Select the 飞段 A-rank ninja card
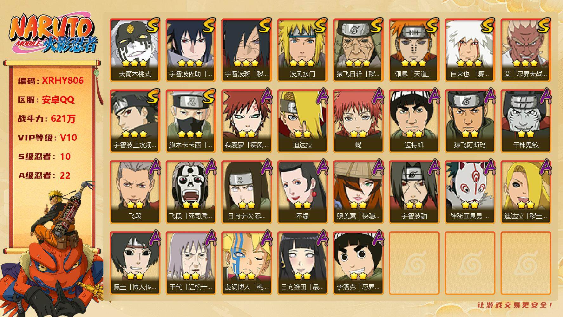Screen dimensions: 563x317 pyautogui.click(x=135, y=192)
